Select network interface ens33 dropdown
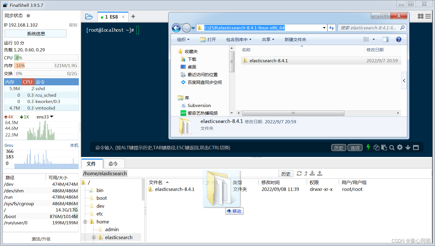The image size is (435, 246). (x=45, y=117)
